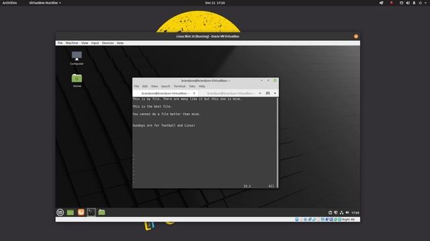Viewport: 430px width, 241px height.
Task: Open the VirtualBox View menu
Action: (x=85, y=43)
